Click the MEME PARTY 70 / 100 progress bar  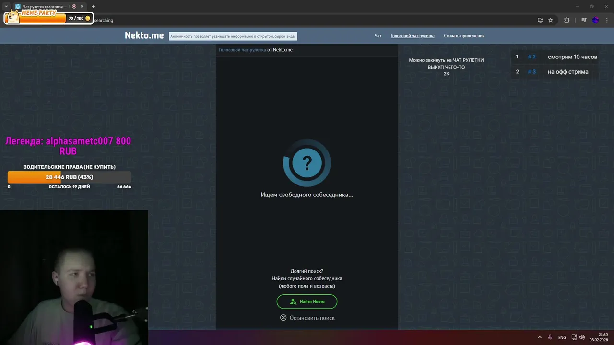(49, 18)
